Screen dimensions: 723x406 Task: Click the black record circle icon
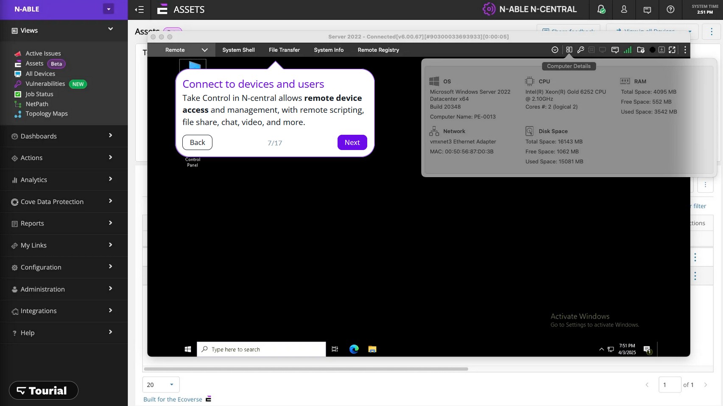point(652,50)
